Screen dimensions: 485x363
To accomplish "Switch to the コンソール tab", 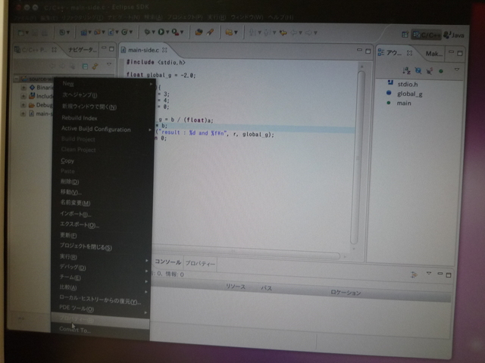I will 167,262.
